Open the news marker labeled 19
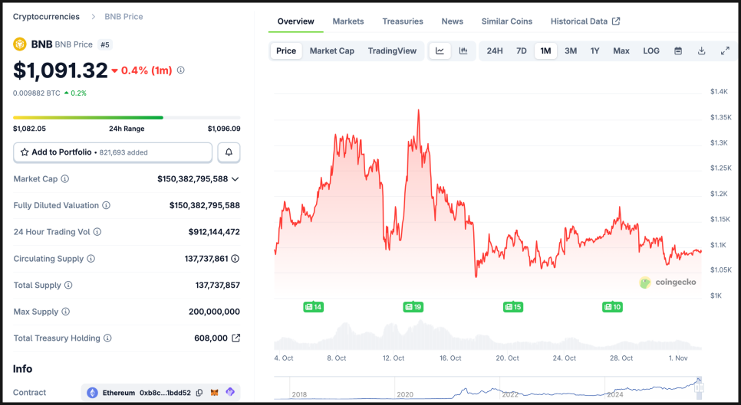 (x=413, y=307)
